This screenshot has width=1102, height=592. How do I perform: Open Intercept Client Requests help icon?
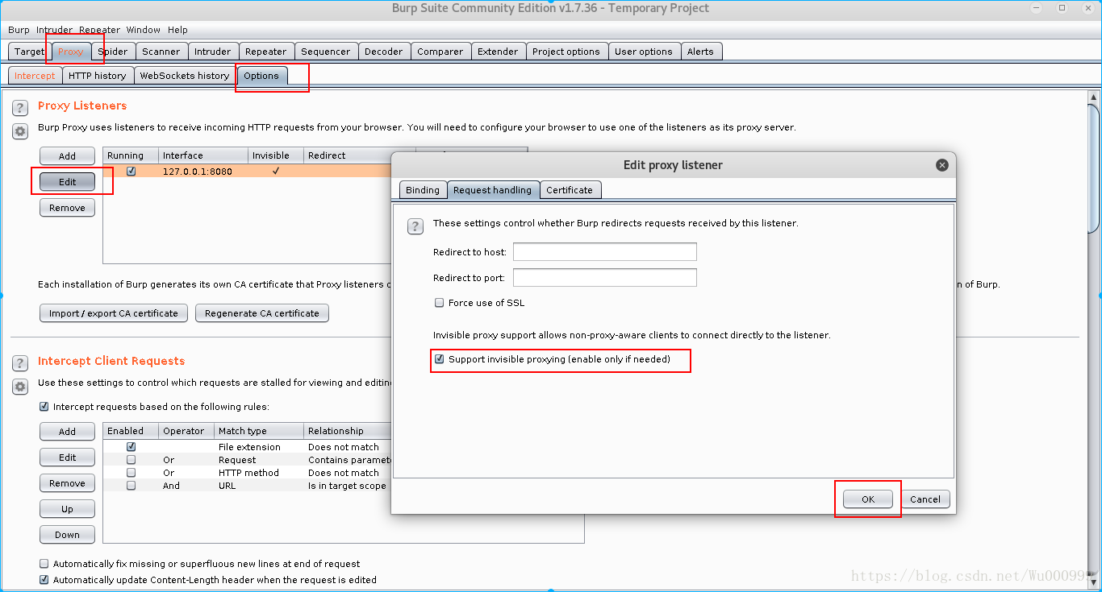pos(20,362)
